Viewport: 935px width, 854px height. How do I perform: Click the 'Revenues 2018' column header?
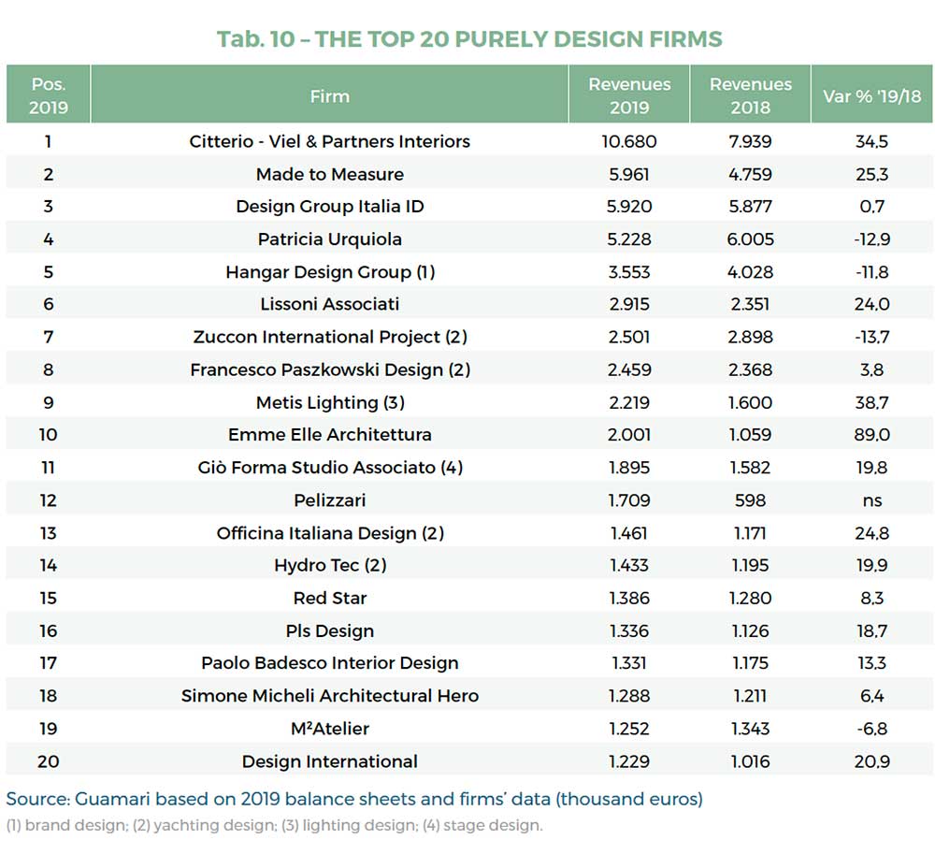pos(750,95)
